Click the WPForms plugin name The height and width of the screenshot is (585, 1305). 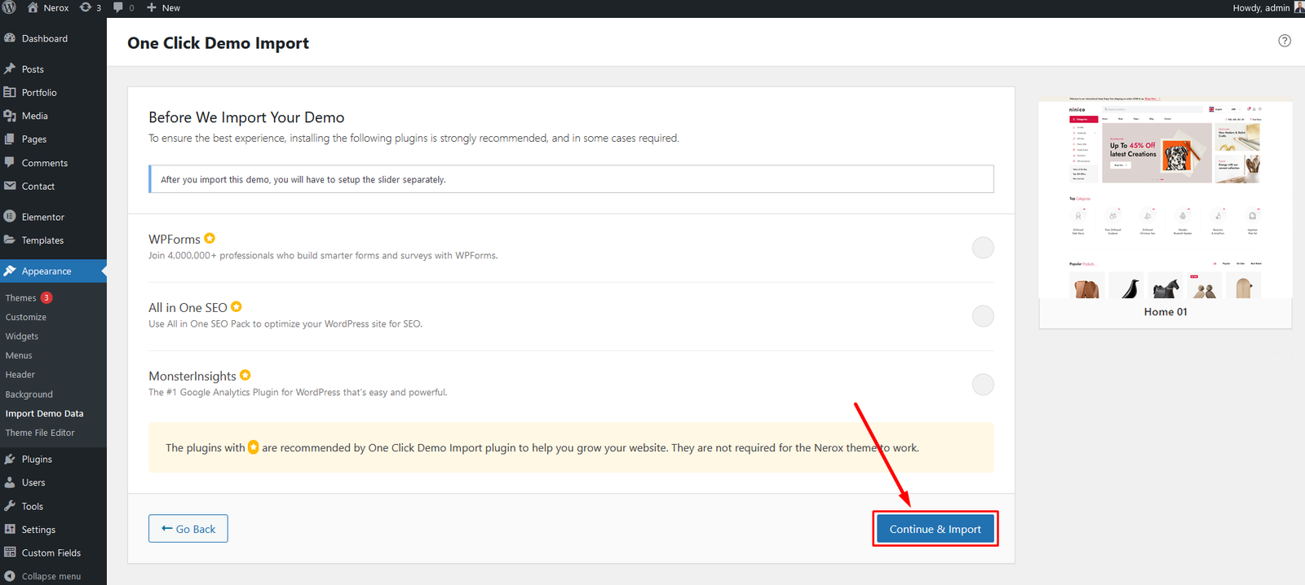175,239
